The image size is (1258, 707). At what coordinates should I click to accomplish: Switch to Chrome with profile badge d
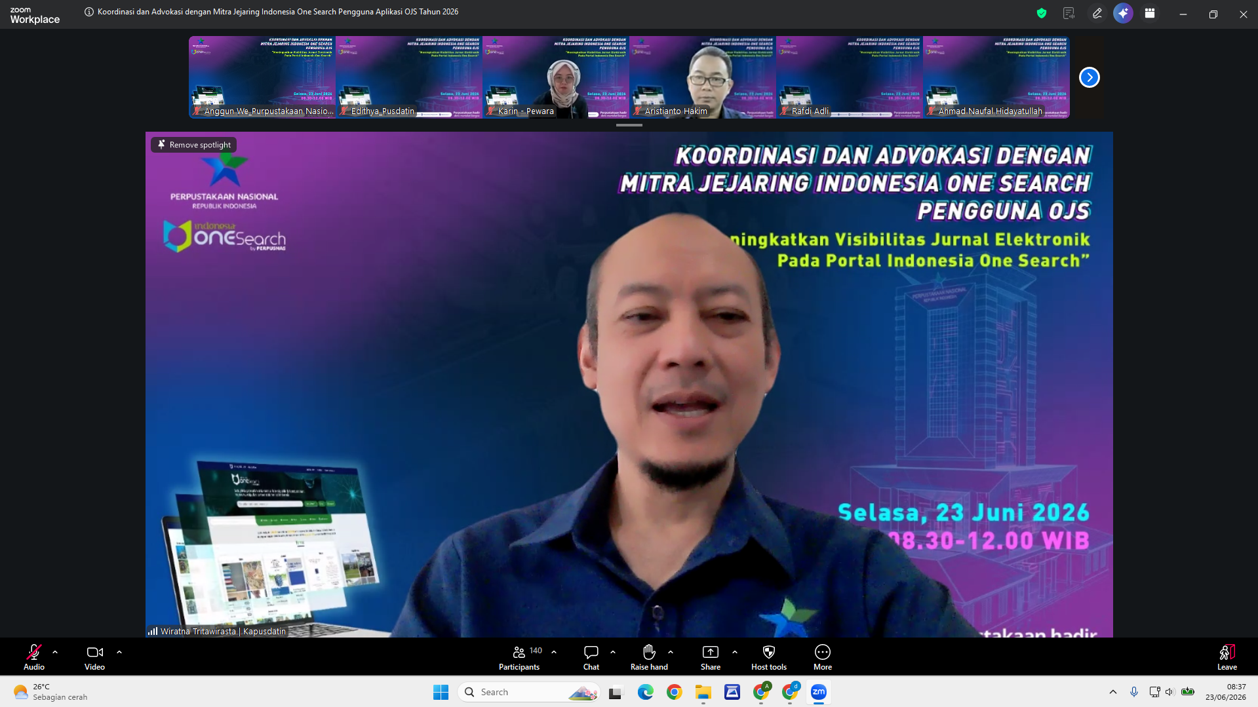click(790, 692)
